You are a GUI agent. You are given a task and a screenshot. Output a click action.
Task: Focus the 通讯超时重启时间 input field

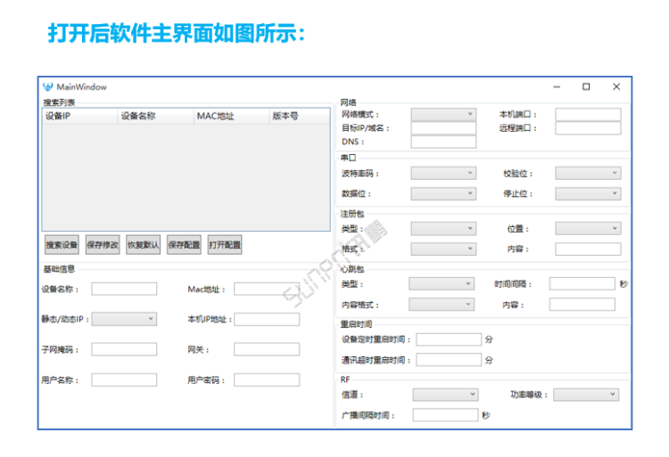pos(449,360)
